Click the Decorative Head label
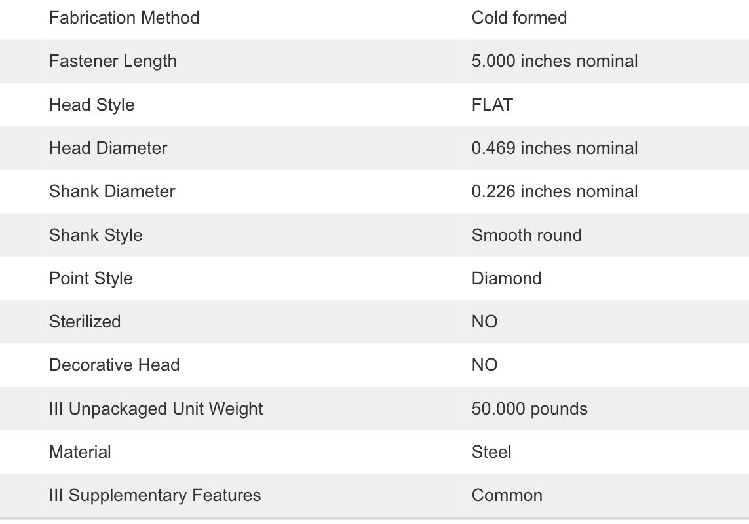Image resolution: width=749 pixels, height=524 pixels. (x=114, y=365)
